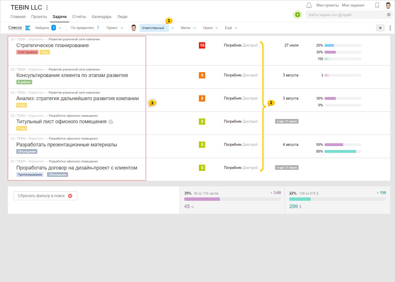Click the list view layout icon
The height and width of the screenshot is (282, 395).
point(28,28)
